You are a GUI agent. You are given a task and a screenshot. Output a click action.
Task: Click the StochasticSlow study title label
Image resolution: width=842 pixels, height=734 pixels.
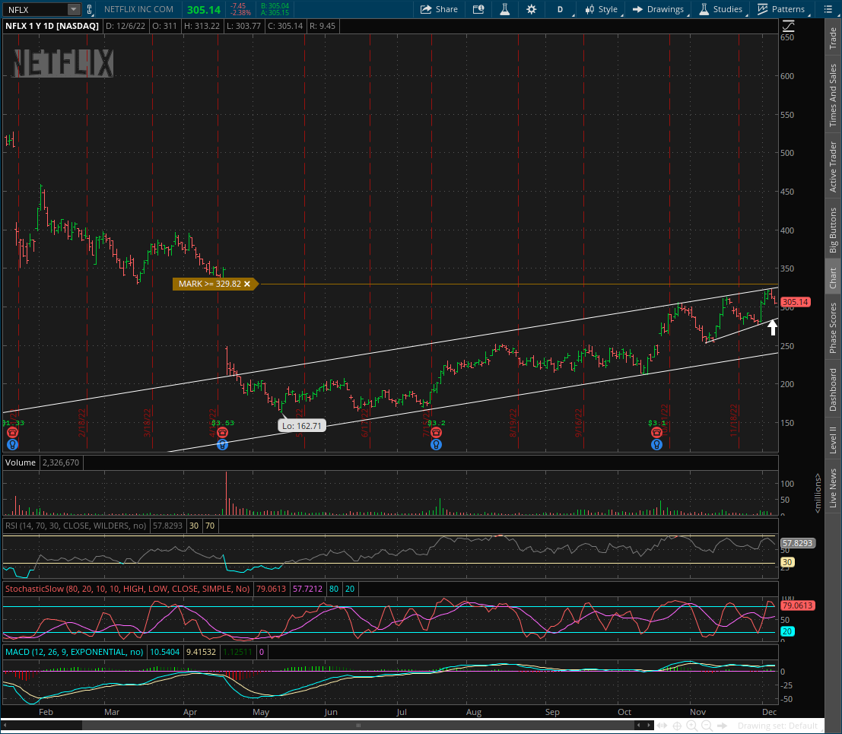[x=128, y=589]
